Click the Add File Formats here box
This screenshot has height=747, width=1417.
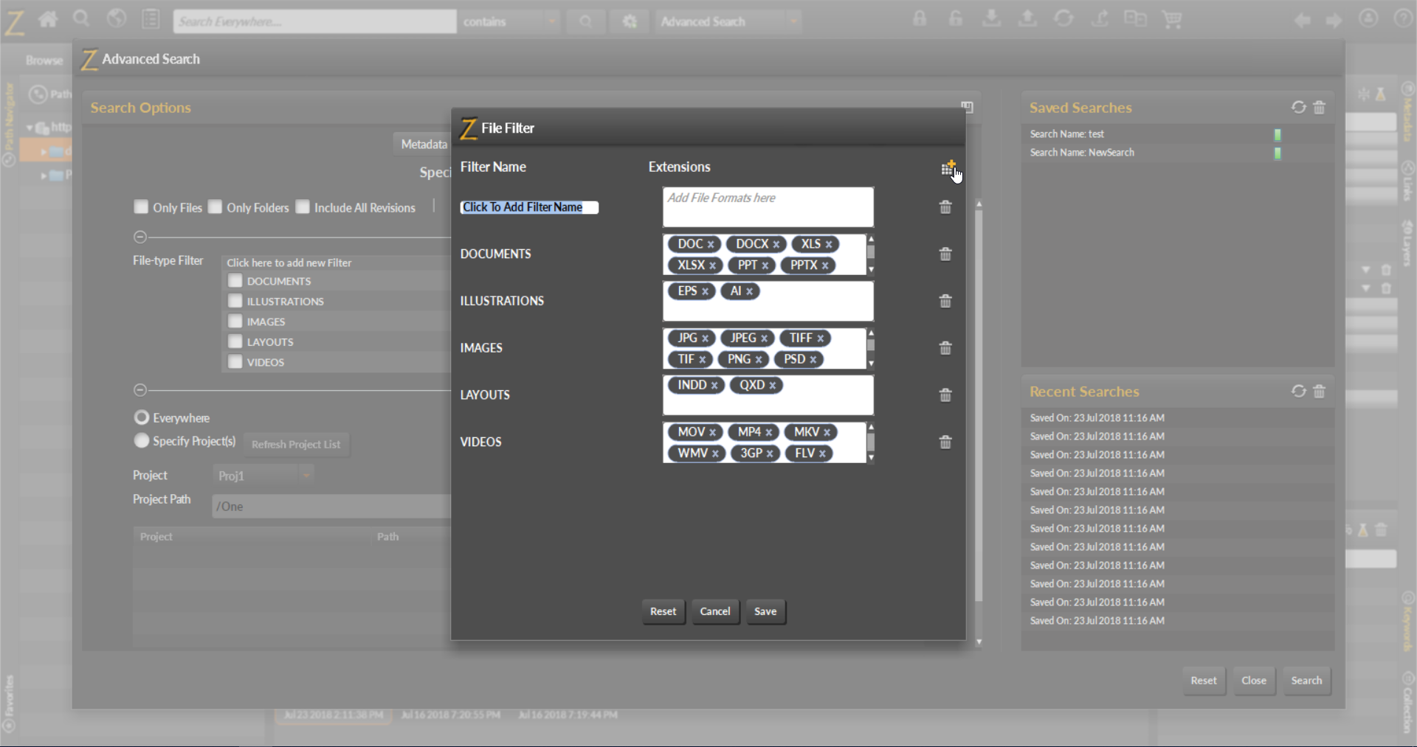pyautogui.click(x=768, y=207)
